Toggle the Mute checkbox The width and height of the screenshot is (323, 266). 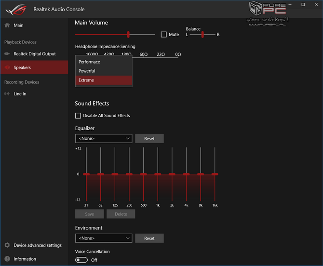[163, 34]
